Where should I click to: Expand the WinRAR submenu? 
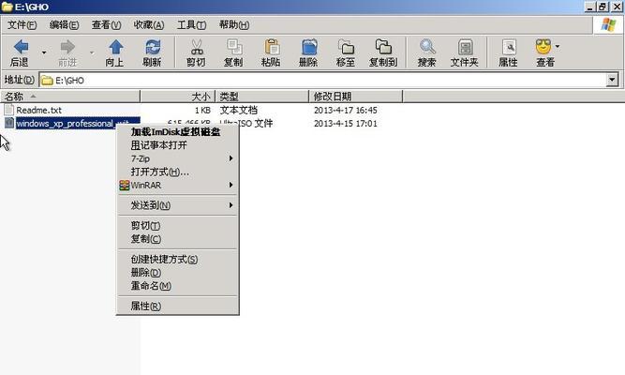[x=177, y=185]
